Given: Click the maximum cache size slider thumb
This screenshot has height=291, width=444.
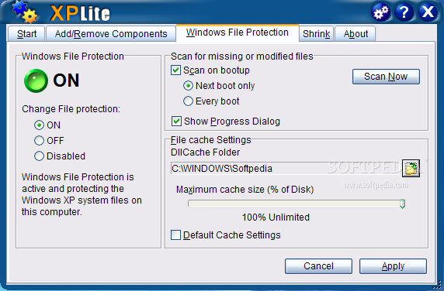Looking at the screenshot, I should tap(402, 204).
